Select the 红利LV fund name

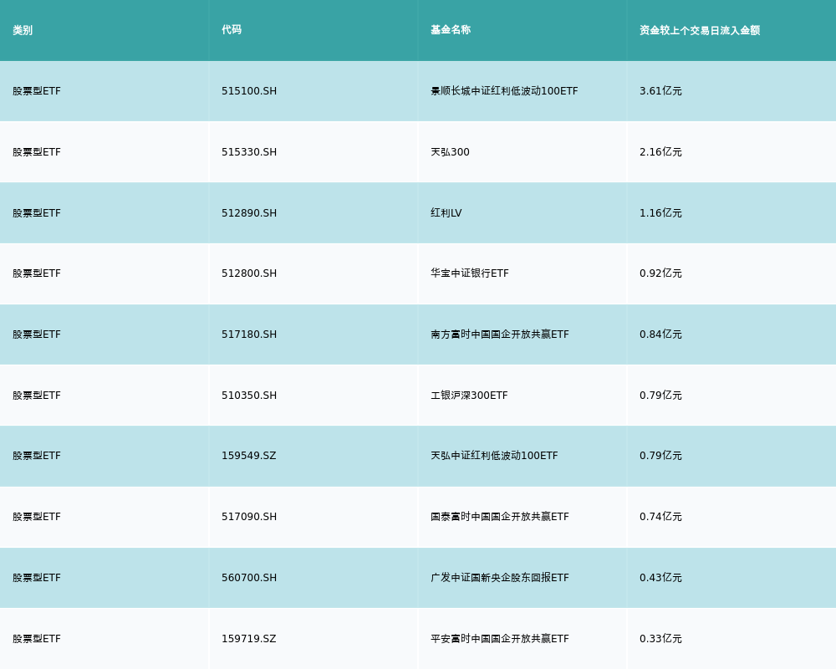click(446, 213)
